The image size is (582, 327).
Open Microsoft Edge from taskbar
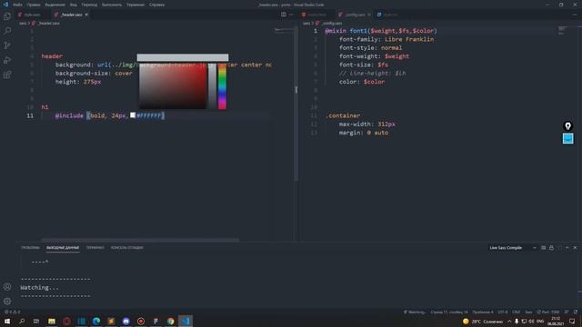(x=96, y=321)
